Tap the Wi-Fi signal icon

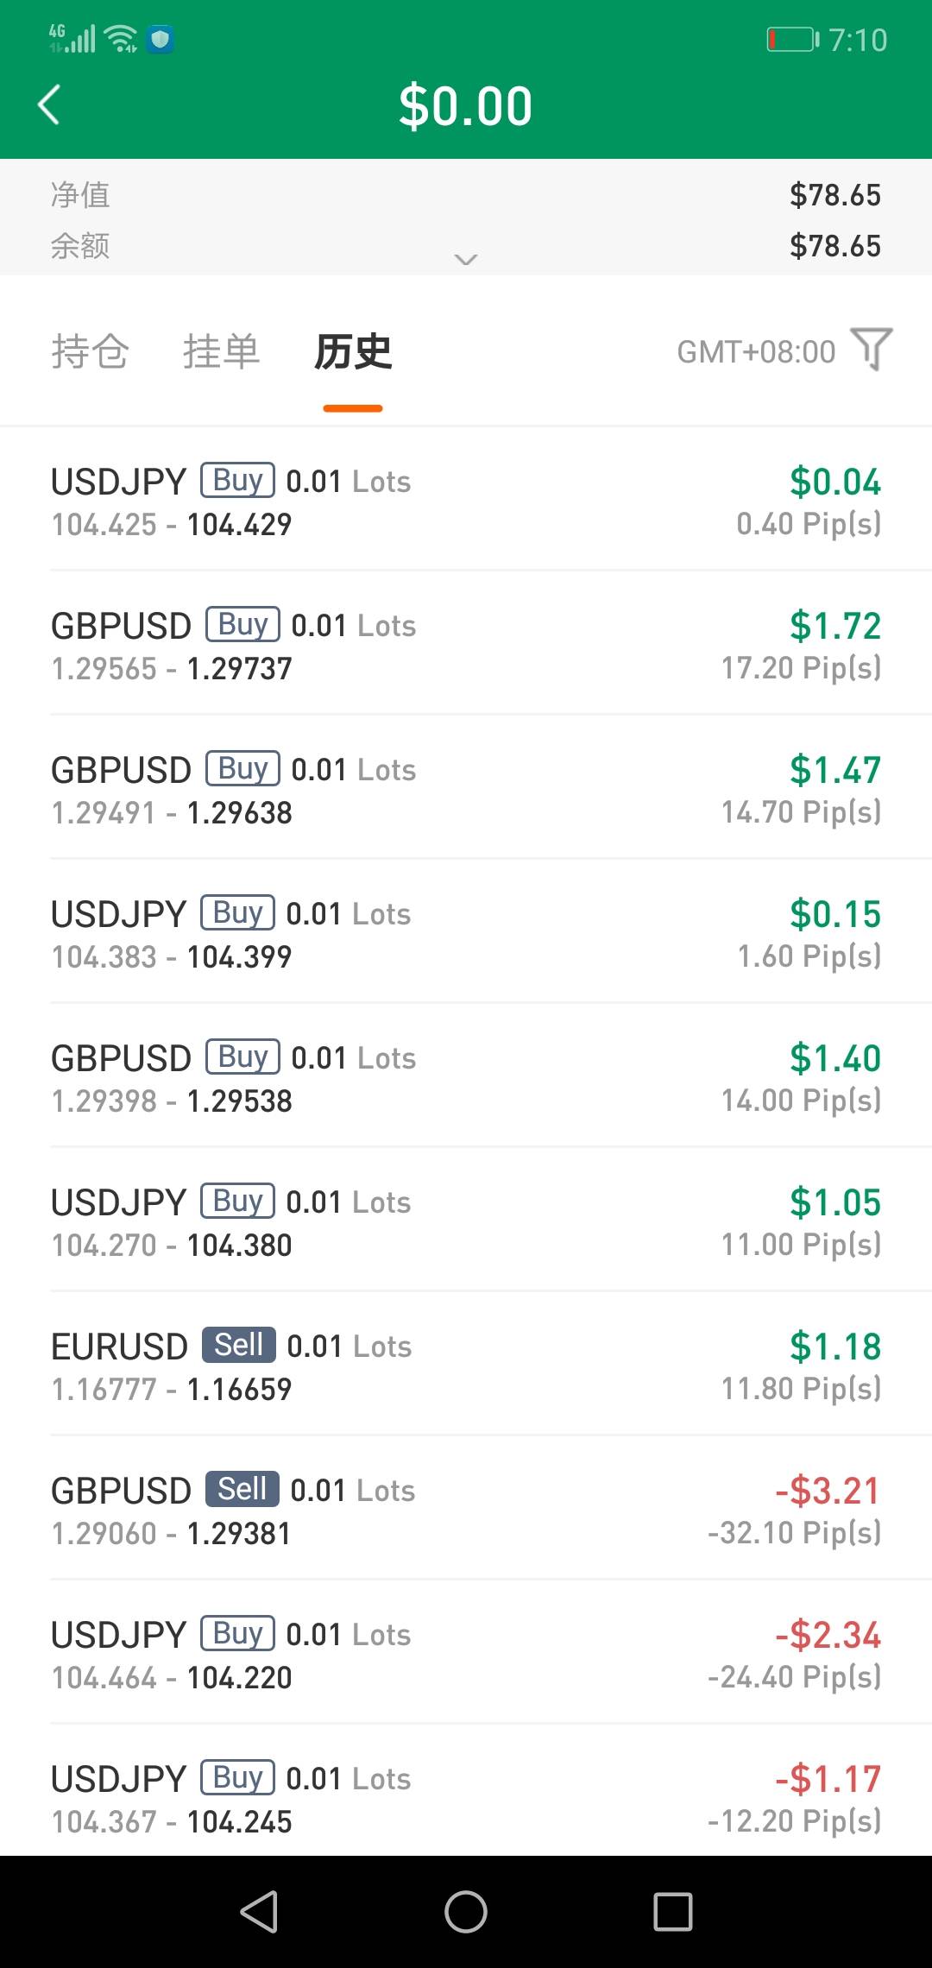pyautogui.click(x=121, y=39)
